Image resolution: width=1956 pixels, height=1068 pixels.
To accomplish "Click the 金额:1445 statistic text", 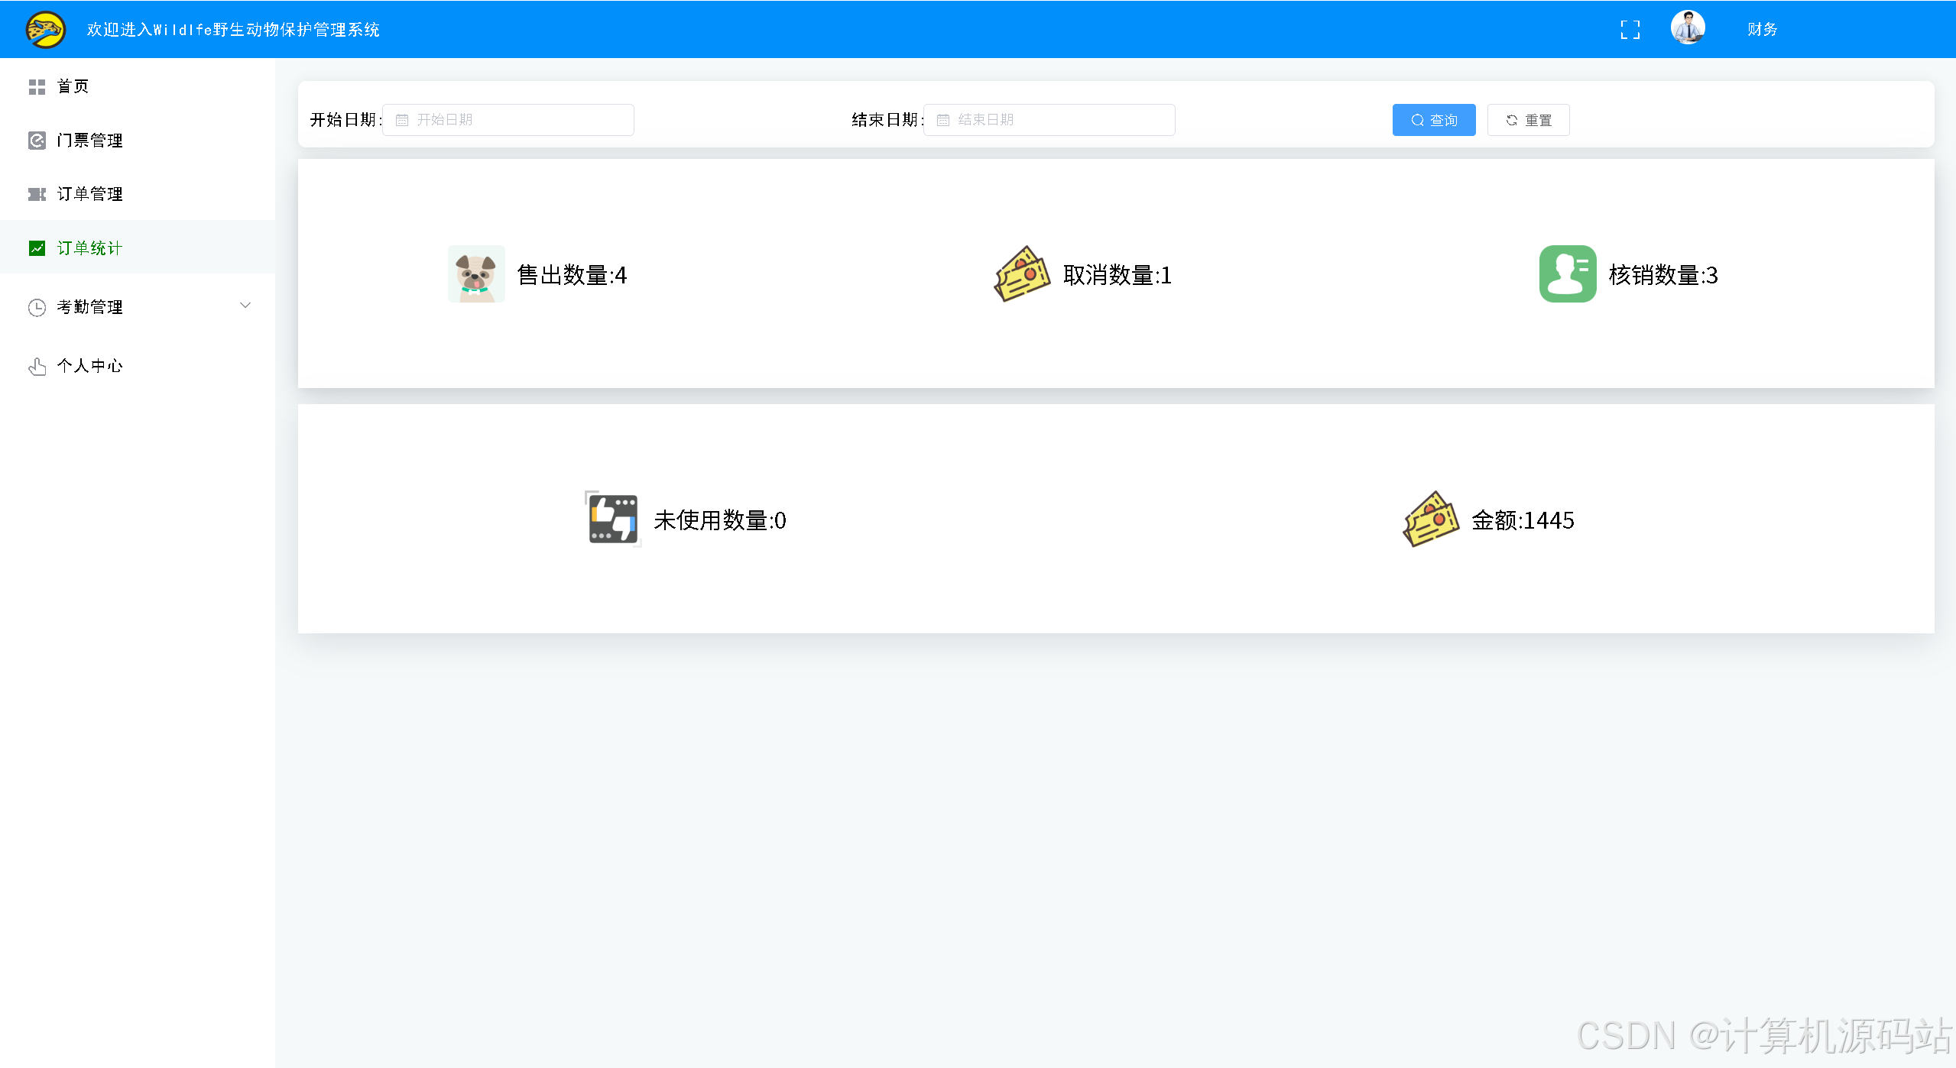I will [x=1523, y=520].
